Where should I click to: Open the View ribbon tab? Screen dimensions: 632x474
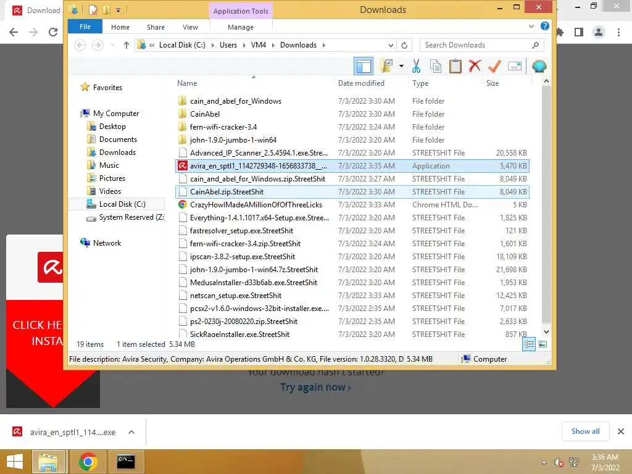tap(190, 27)
